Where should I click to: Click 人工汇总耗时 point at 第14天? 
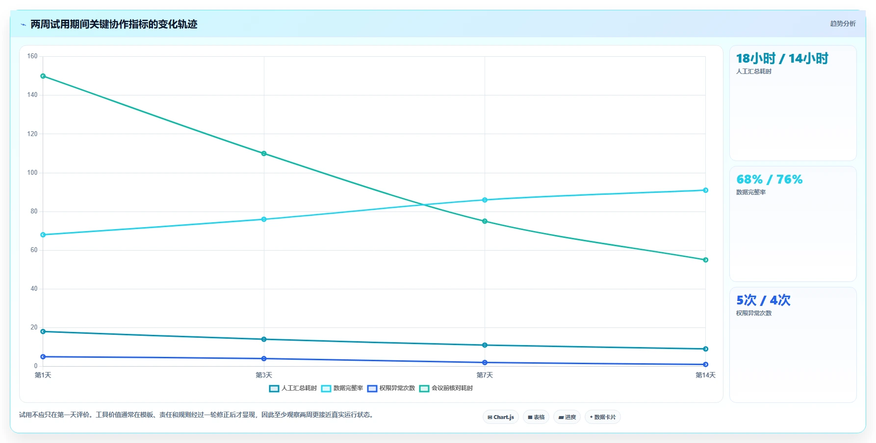[x=705, y=349]
